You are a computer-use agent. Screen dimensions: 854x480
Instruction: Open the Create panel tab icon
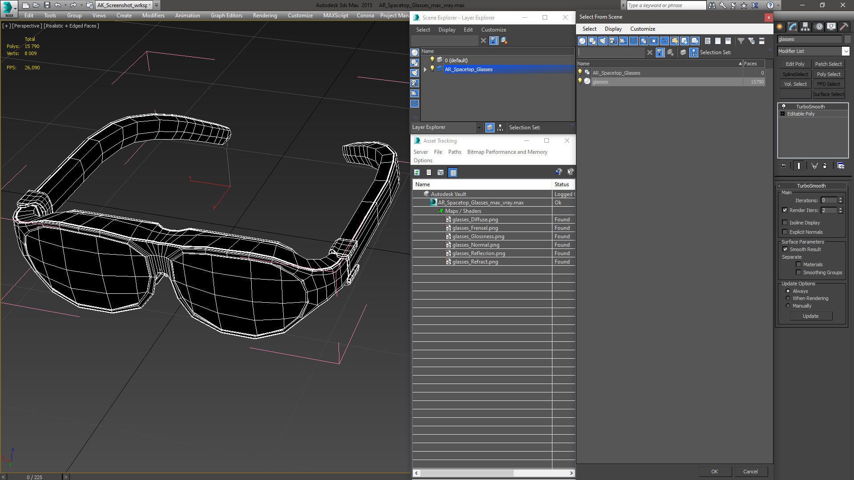(x=780, y=27)
